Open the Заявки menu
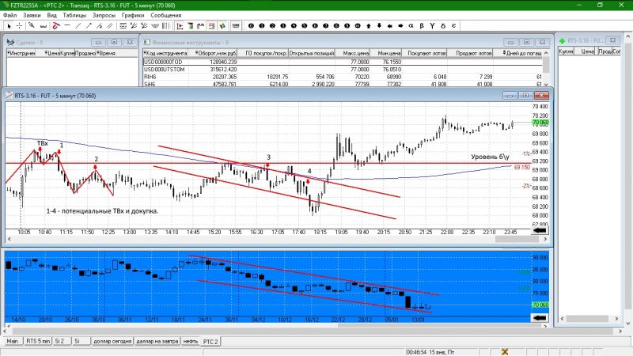Screen dimensions: 633x356 32,15
